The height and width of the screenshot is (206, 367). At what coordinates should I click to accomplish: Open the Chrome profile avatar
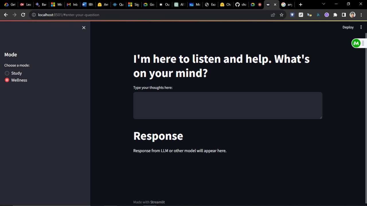click(352, 15)
